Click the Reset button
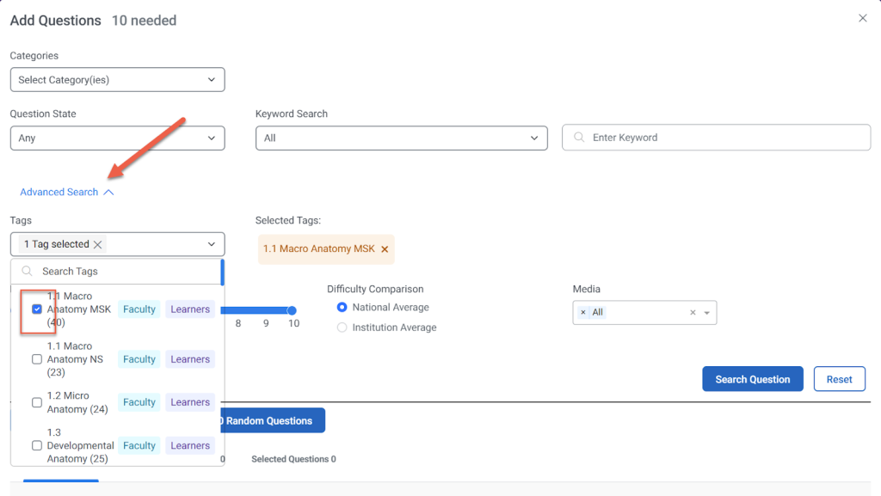Viewport: 881px width, 496px height. coord(839,379)
